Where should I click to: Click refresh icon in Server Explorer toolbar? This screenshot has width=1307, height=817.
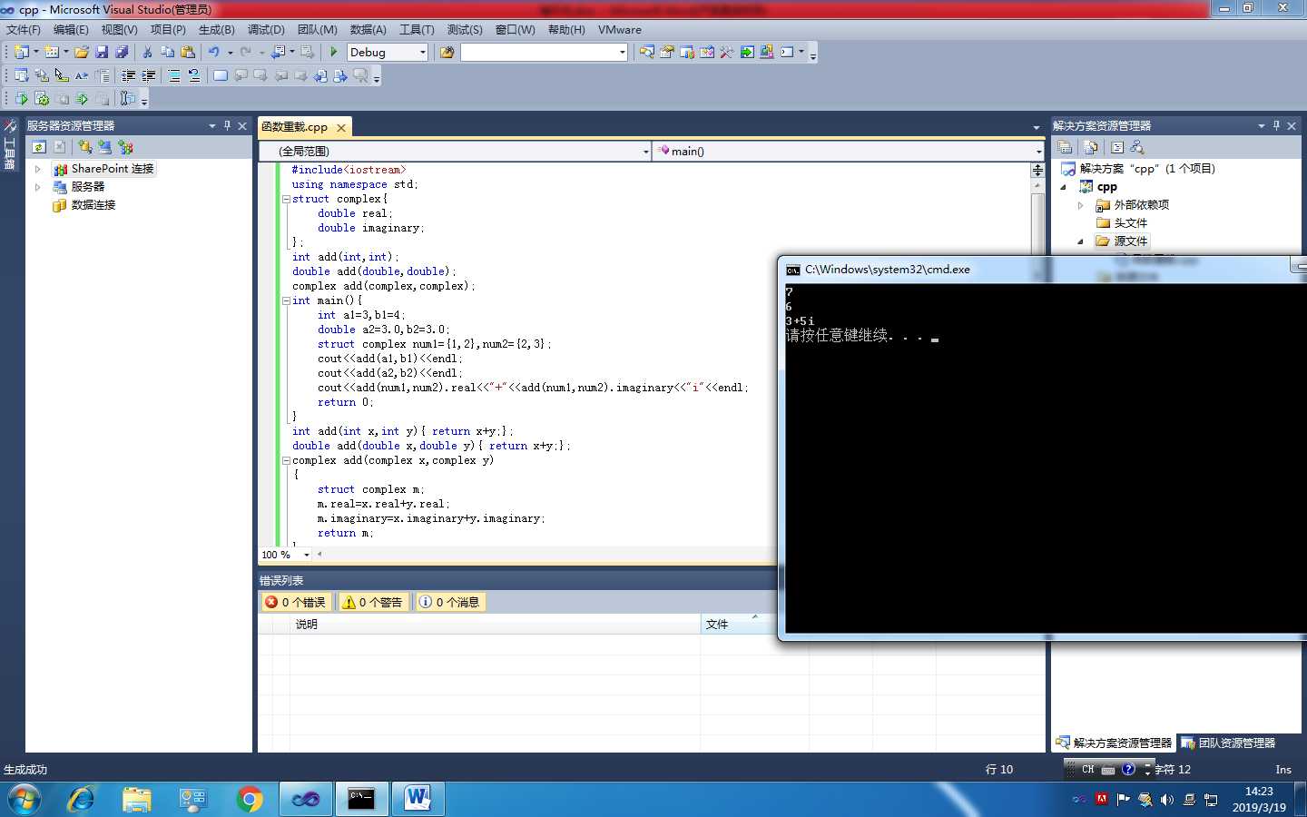tap(39, 147)
